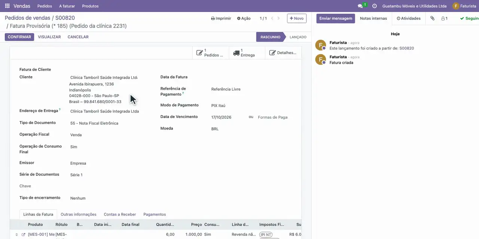The image size is (479, 239).
Task: Click Endereço de Entrega help question mark
Action: [x=60, y=109]
